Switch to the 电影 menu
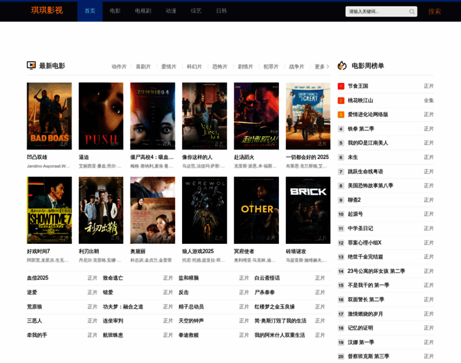Image resolution: width=461 pixels, height=363 pixels. click(x=115, y=11)
